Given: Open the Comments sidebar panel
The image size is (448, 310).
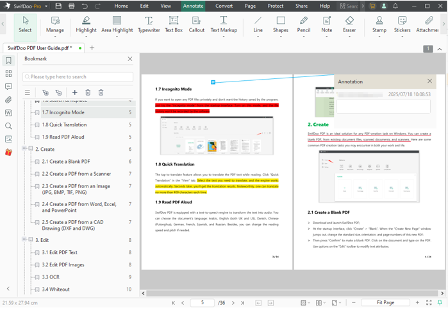Looking at the screenshot, I should (8, 87).
